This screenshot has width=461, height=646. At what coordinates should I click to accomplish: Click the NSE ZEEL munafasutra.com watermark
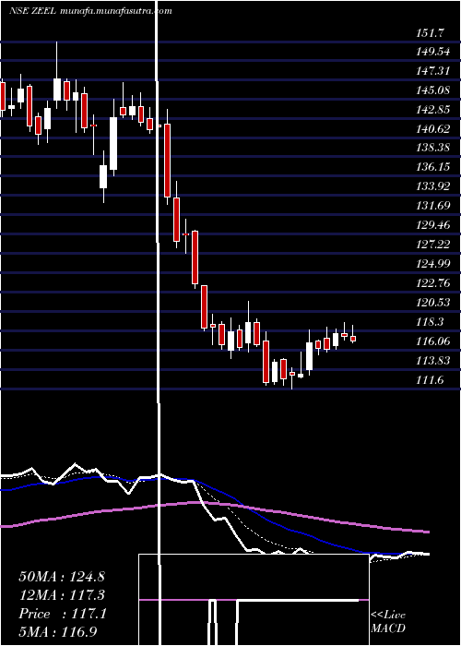(x=90, y=11)
